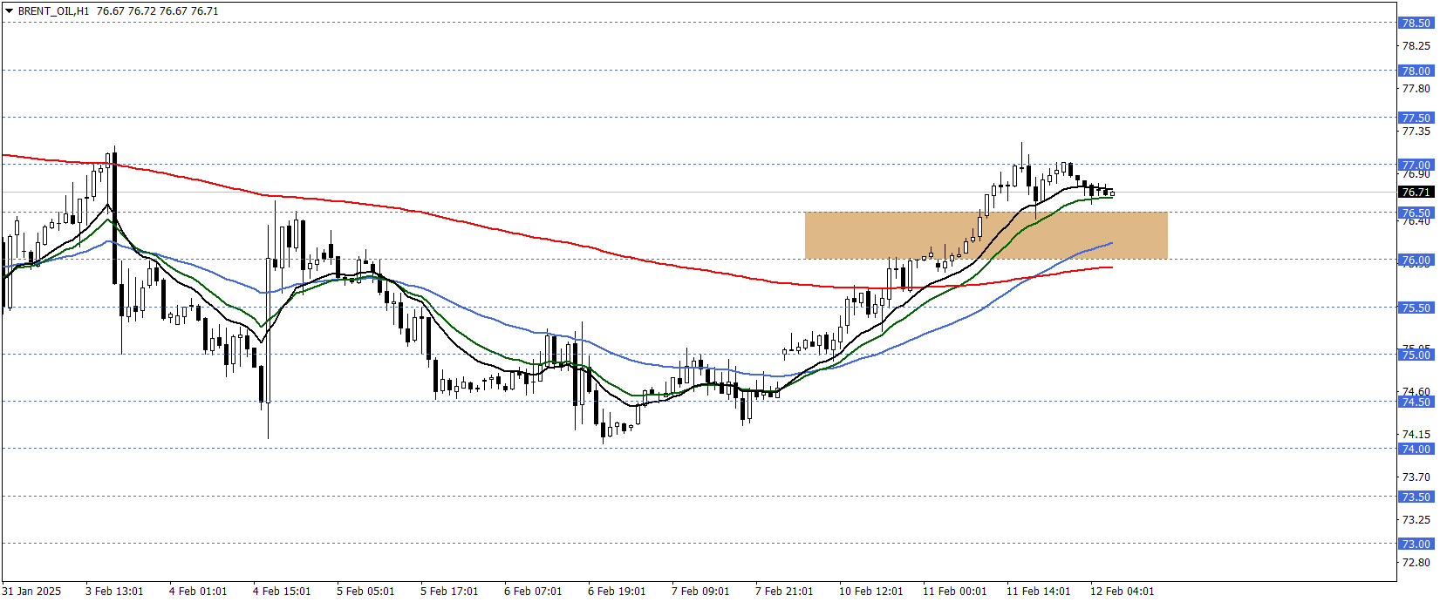1440x602 pixels.
Task: Click the 73.00 level price tag
Action: 1416,544
